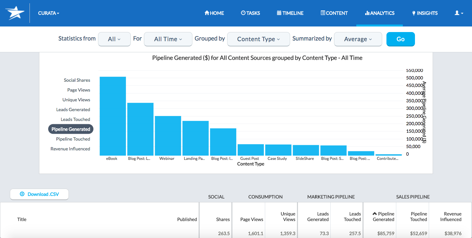Open Insights with the lightbulb icon
The width and height of the screenshot is (472, 238).
click(x=413, y=13)
